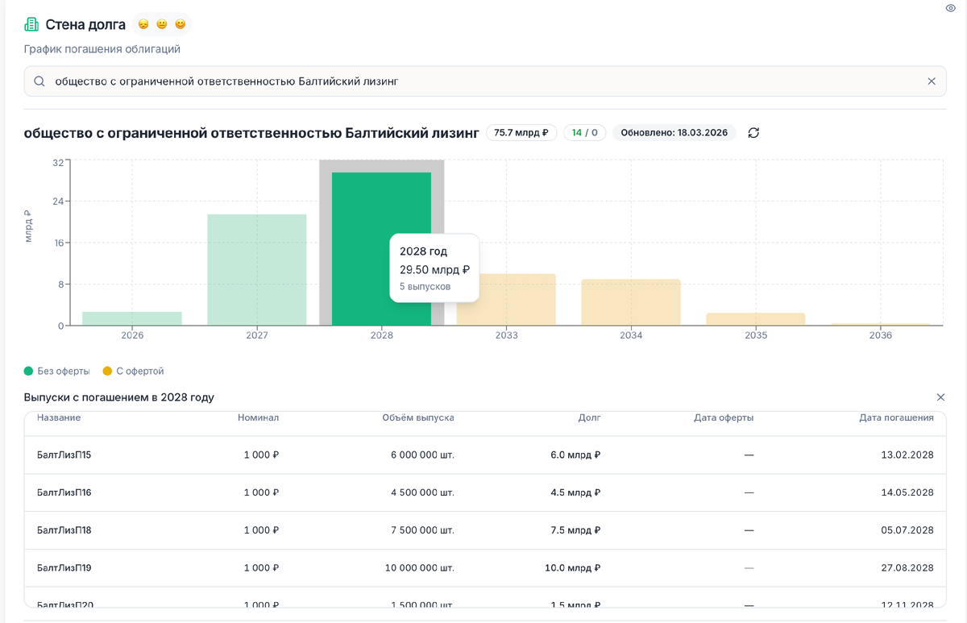Click the 75.7 млрд ₽ total badge
Screen dimensions: 967x623
[x=521, y=132]
